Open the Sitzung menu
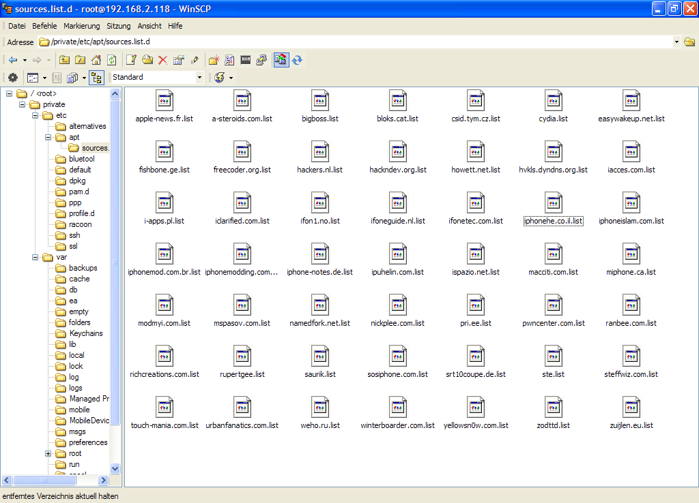The height and width of the screenshot is (503, 699). tap(119, 26)
